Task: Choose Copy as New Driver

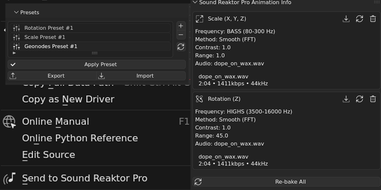Action: pyautogui.click(x=68, y=99)
